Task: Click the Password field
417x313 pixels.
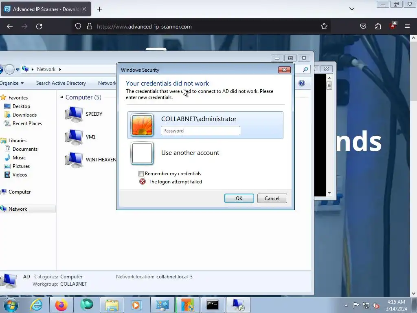Action: click(x=200, y=131)
